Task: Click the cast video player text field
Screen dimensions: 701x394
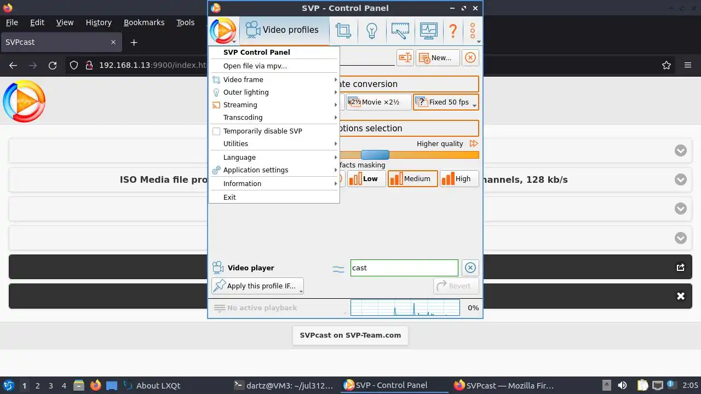Action: tap(404, 268)
